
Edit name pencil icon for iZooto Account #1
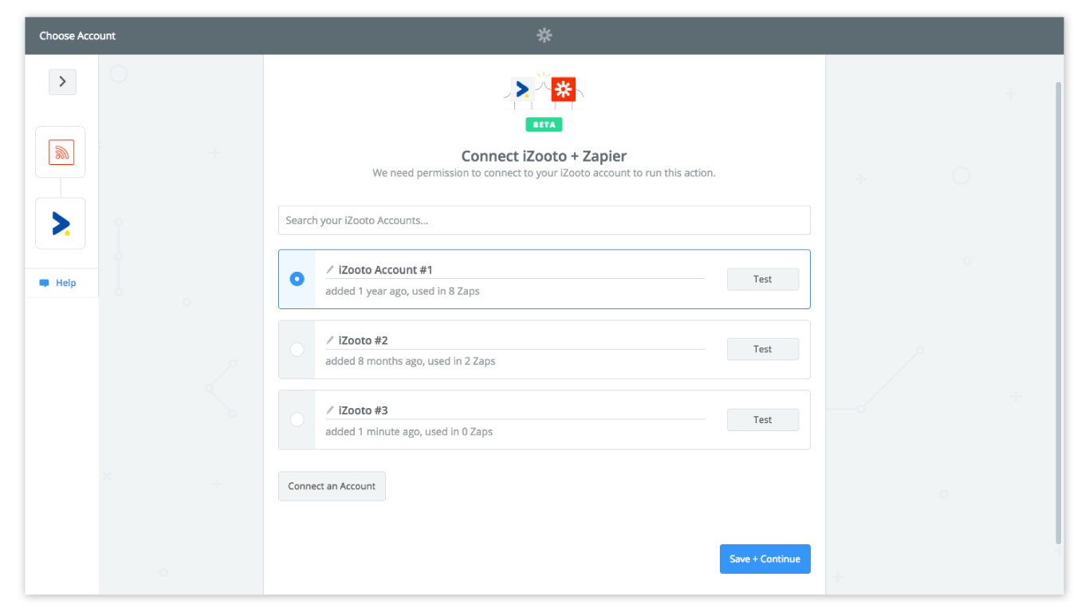pos(330,270)
